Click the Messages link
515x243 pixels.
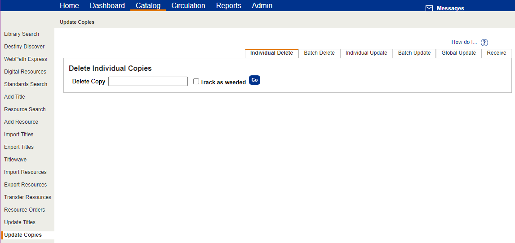450,9
